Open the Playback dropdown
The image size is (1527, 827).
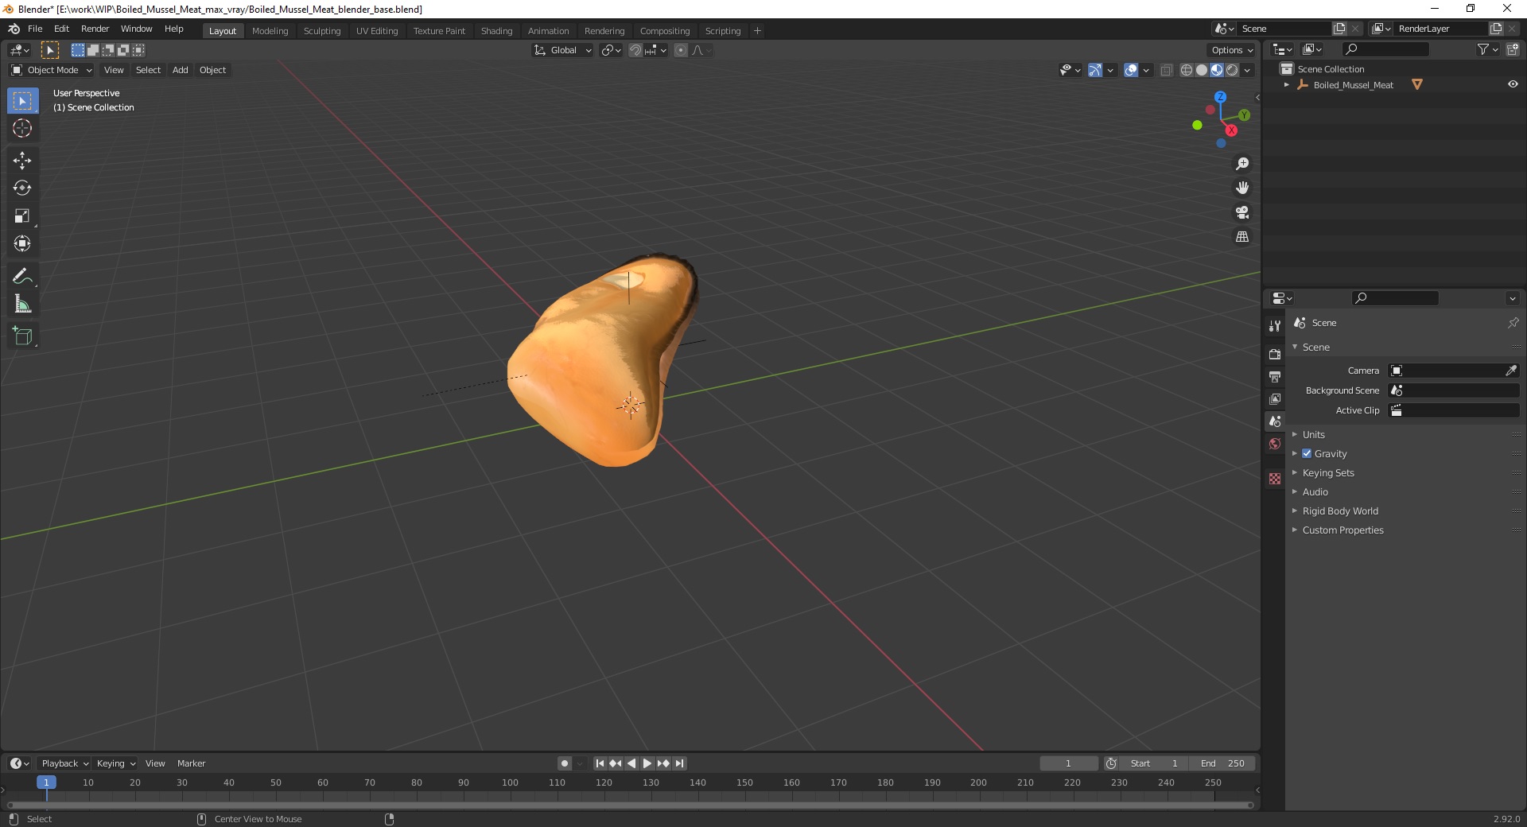(x=64, y=763)
